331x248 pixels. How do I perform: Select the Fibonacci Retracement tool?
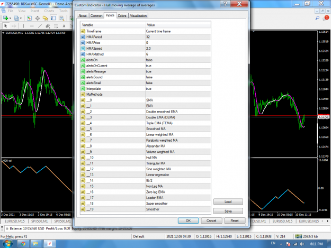point(56,26)
